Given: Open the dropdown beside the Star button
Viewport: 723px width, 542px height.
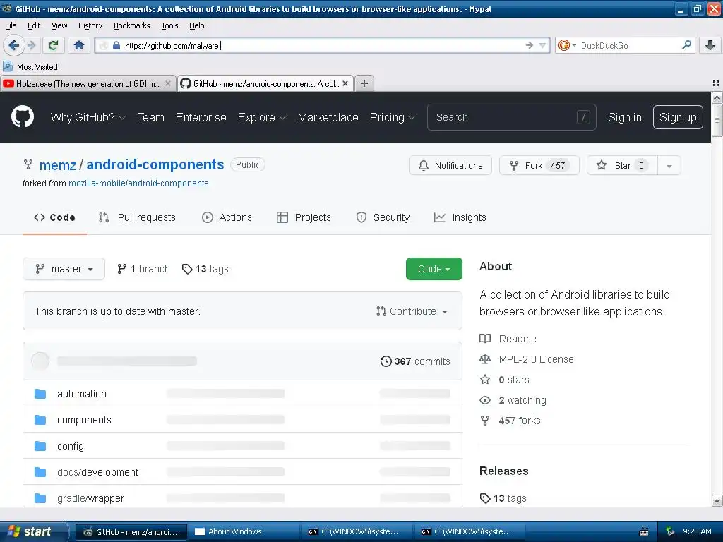Looking at the screenshot, I should [669, 165].
